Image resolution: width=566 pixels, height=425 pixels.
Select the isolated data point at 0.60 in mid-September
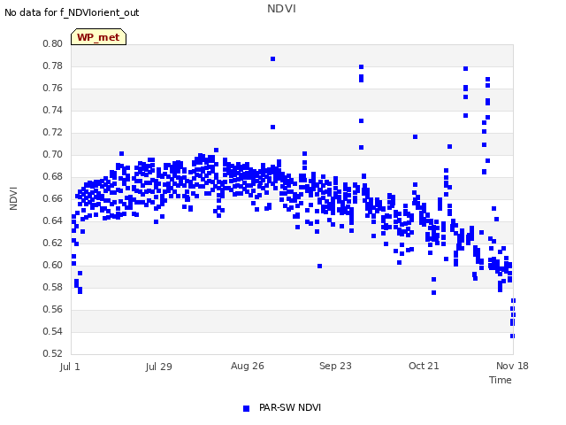click(x=319, y=266)
